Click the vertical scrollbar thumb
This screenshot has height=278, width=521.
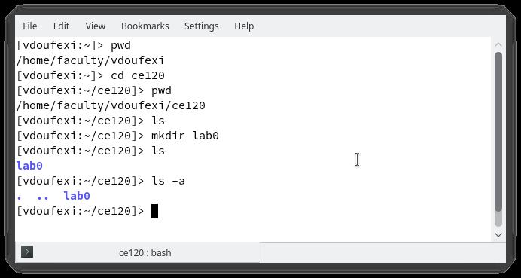[498, 132]
